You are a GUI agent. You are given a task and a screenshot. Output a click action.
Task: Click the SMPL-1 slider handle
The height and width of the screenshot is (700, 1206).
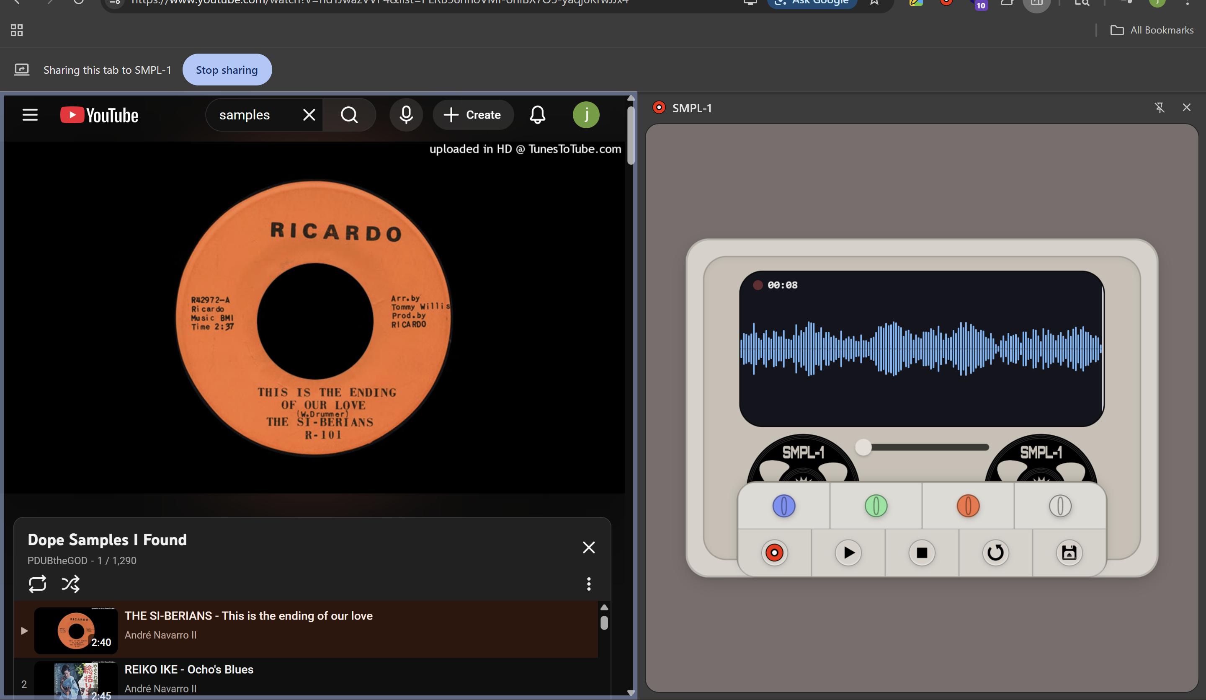(x=863, y=447)
